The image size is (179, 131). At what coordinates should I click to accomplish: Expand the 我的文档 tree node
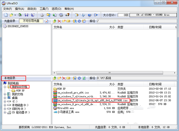[x=5, y=94]
